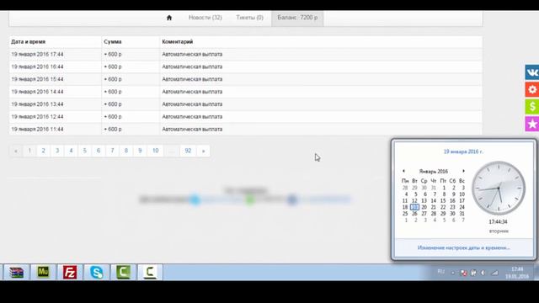Open the Баланс: 7200 р tab
Viewport: 539px width, 303px height.
click(x=297, y=18)
